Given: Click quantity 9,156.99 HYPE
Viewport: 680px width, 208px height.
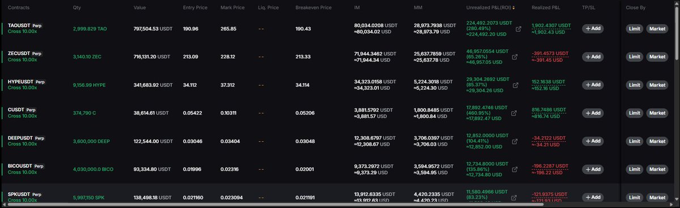Looking at the screenshot, I should (x=89, y=85).
